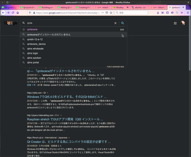This screenshot has width=191, height=157.
Task: Open the Firefox account icon
Action: pos(172,13)
